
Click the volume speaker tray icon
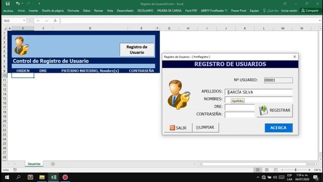point(275,177)
